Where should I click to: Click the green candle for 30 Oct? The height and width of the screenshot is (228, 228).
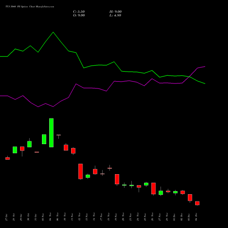click(x=30, y=144)
